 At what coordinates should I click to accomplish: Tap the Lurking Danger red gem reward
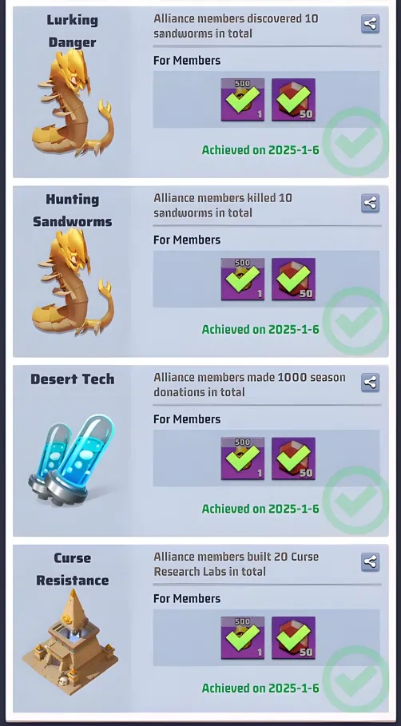(x=294, y=100)
